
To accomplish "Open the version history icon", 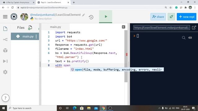I will click(91, 17).
